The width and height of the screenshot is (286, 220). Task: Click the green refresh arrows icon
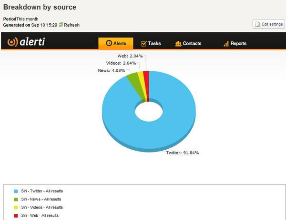61,25
